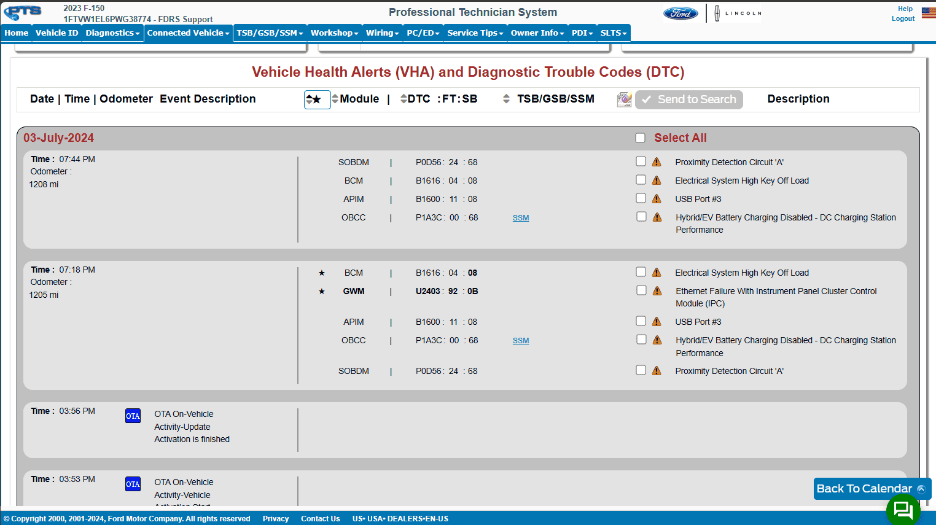Click the Logout link

(903, 19)
